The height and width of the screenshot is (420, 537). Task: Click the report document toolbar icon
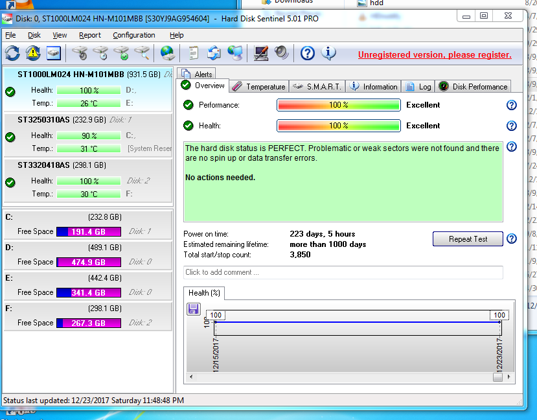pyautogui.click(x=192, y=53)
